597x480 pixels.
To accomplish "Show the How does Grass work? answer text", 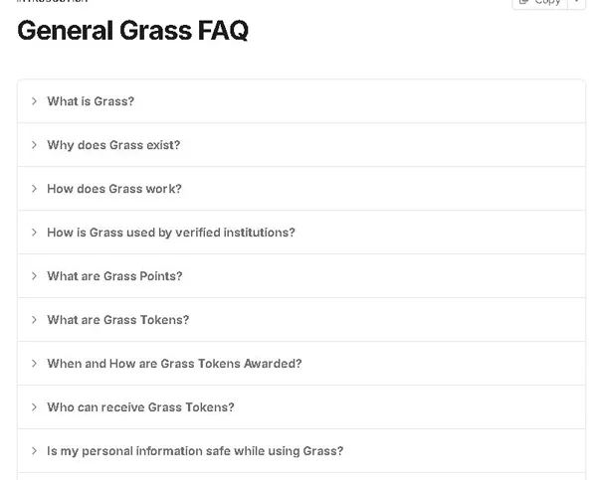I will 114,189.
